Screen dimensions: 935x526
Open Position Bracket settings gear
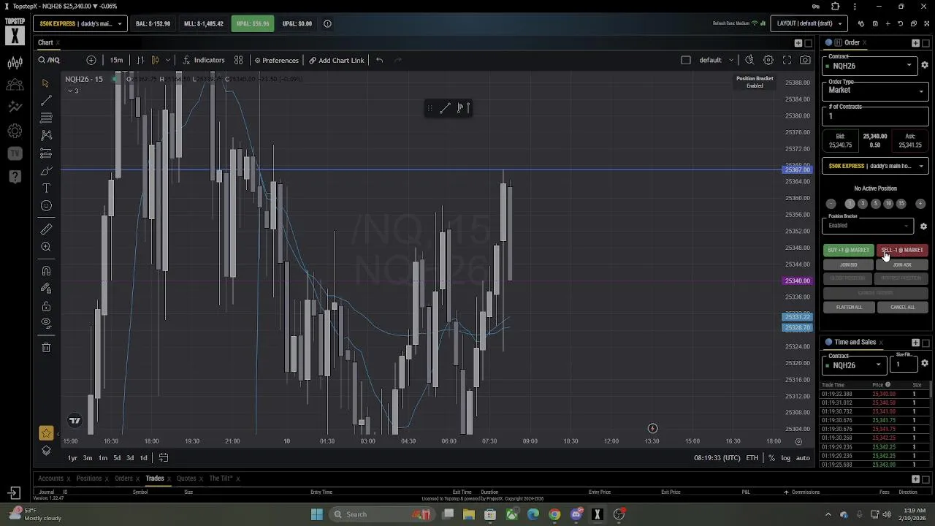(x=923, y=226)
